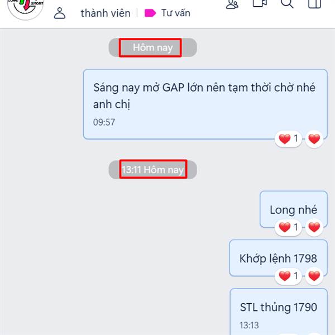Select the Long nhé message bubble
The width and height of the screenshot is (335, 335).
coord(293,209)
